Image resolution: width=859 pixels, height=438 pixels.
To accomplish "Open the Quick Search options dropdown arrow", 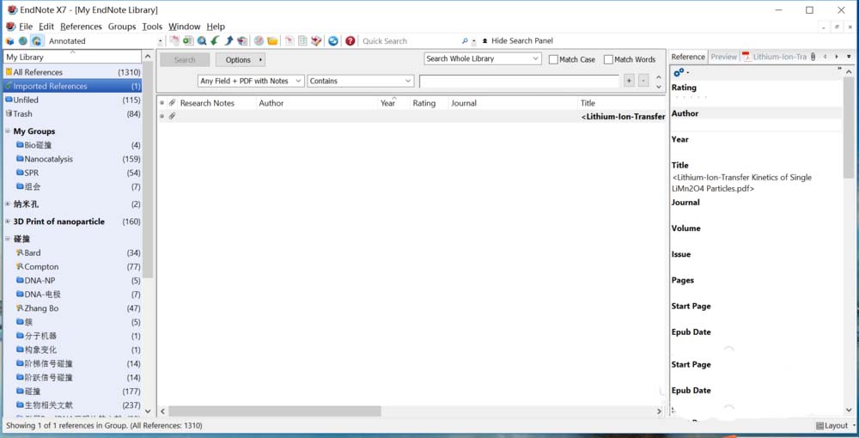I will click(x=474, y=41).
